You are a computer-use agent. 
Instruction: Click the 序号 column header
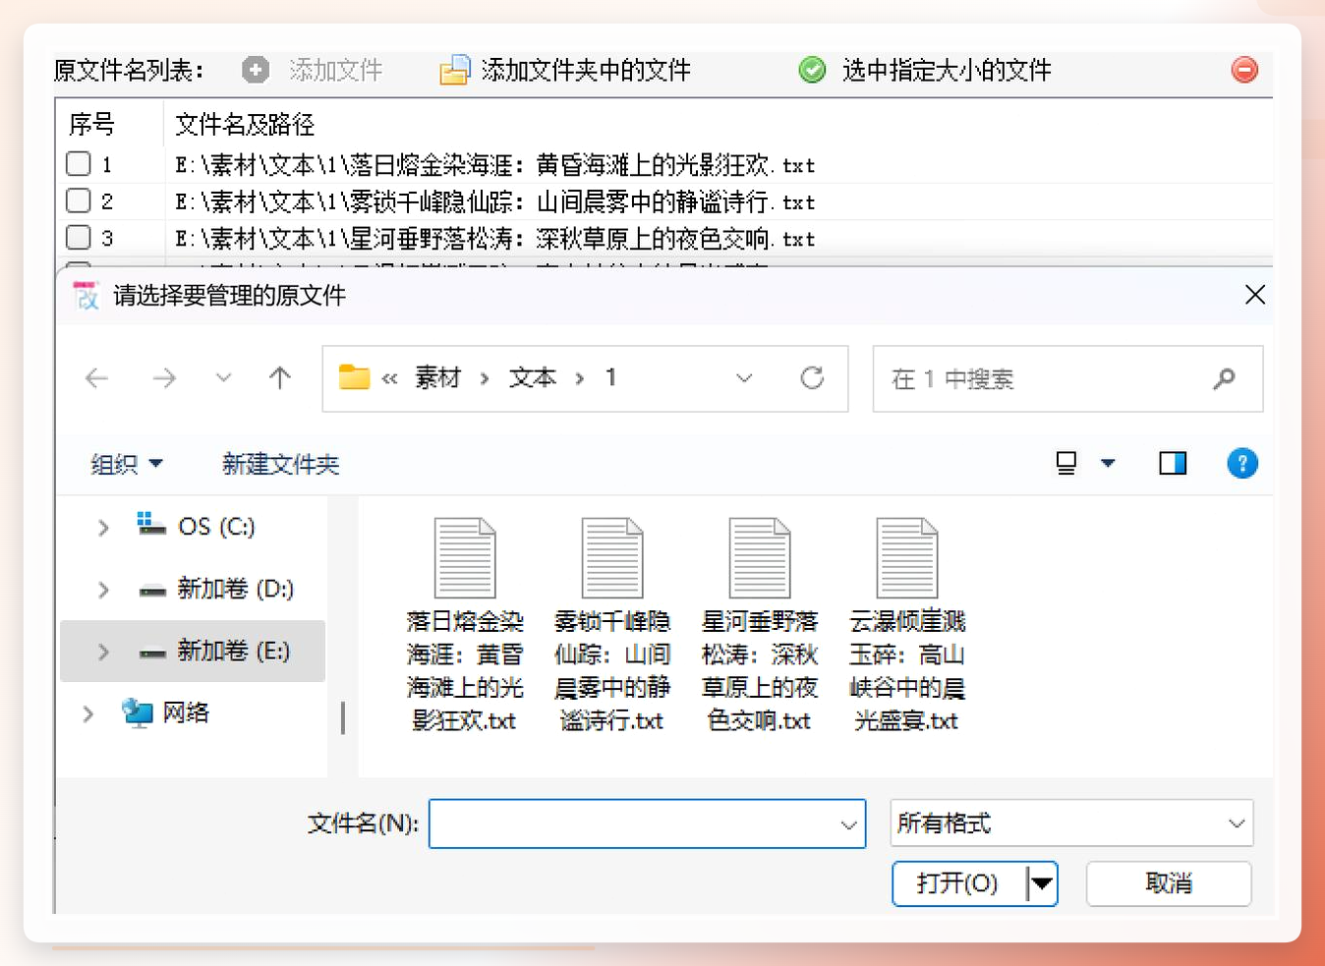pyautogui.click(x=91, y=125)
